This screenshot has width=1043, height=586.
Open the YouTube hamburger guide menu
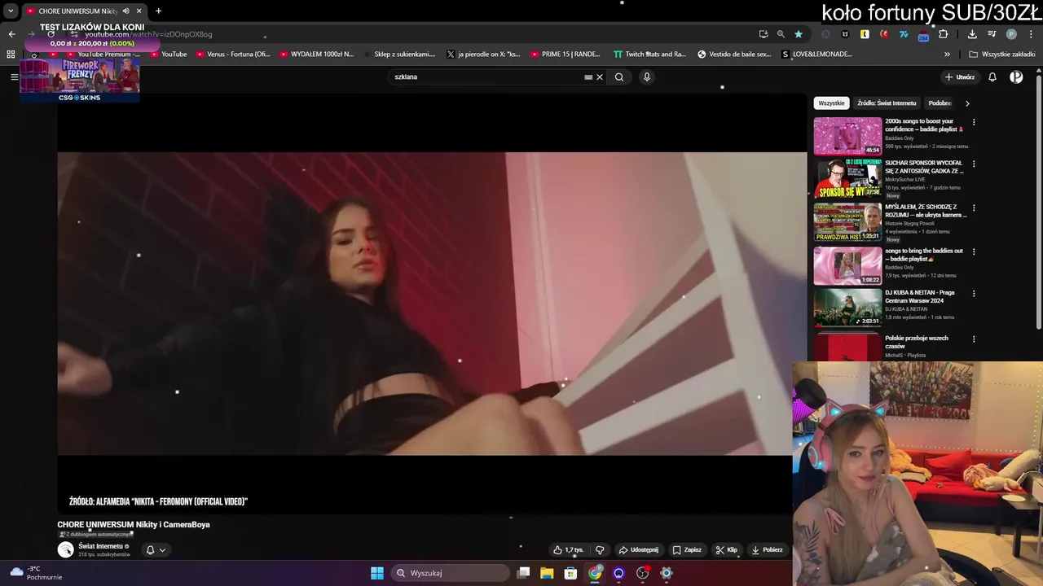[x=14, y=77]
